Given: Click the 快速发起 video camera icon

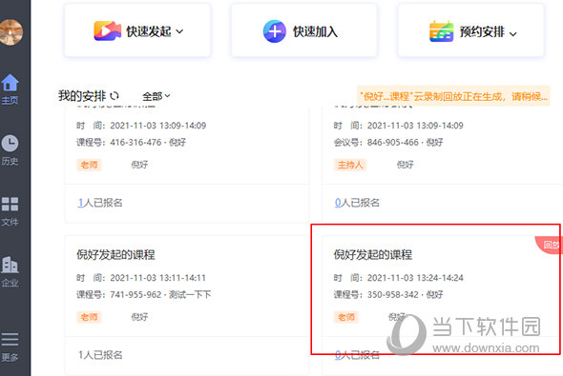Looking at the screenshot, I should pos(108,31).
